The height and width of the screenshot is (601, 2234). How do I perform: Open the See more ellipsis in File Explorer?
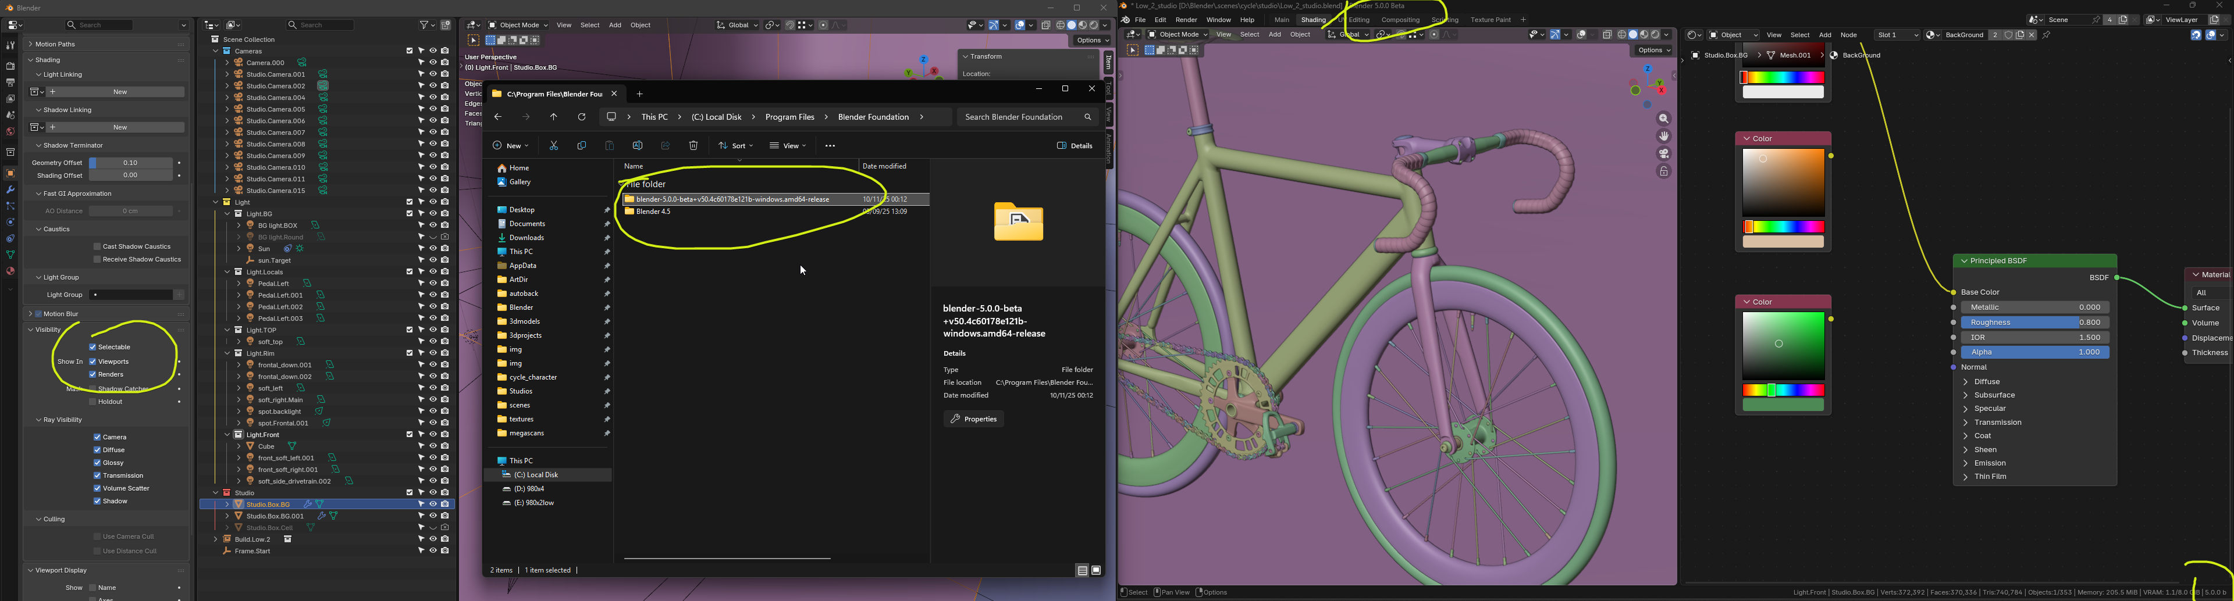830,145
